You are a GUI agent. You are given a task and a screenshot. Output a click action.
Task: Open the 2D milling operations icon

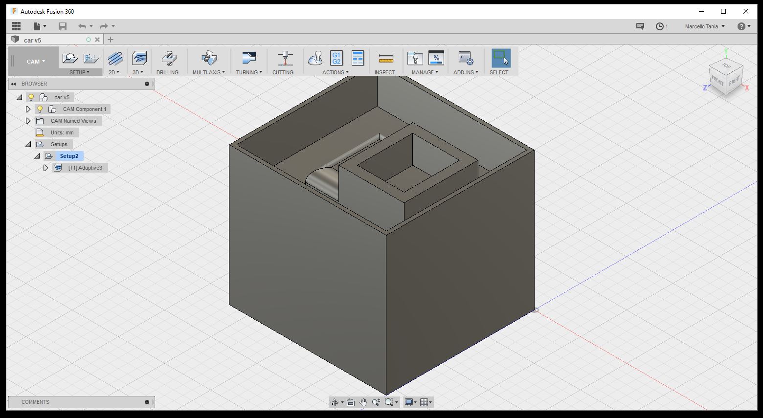click(115, 58)
